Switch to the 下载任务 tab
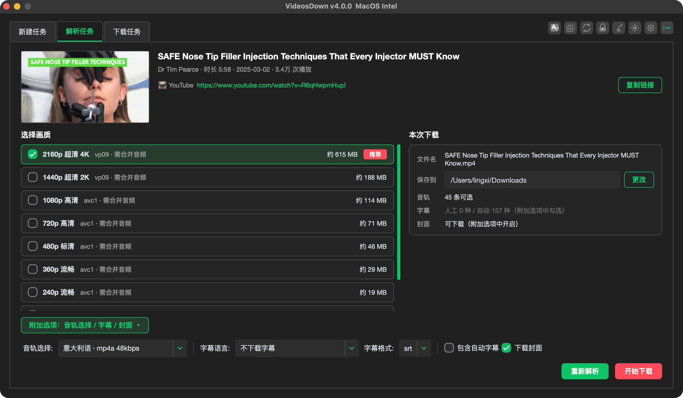Screen dimensions: 683x398 coord(127,32)
